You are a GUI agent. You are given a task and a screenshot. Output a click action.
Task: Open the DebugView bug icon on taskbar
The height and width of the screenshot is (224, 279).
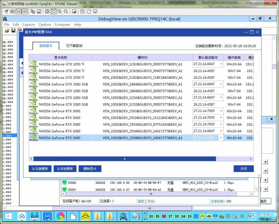[123, 216]
